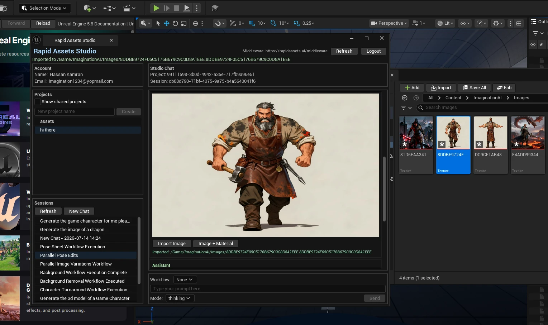Click the New project name field

point(75,111)
